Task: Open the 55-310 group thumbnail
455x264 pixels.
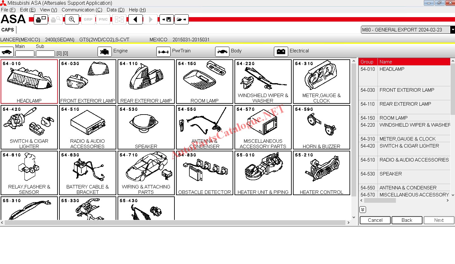Action: pyautogui.click(x=29, y=208)
